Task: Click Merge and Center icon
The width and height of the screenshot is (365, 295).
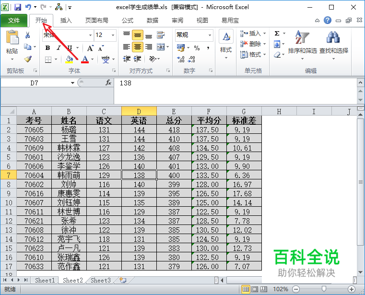Action: 161,47
